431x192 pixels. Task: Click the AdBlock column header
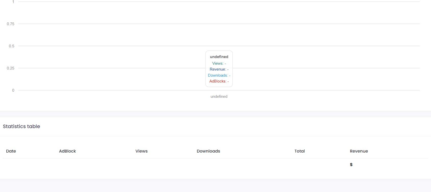click(x=67, y=151)
